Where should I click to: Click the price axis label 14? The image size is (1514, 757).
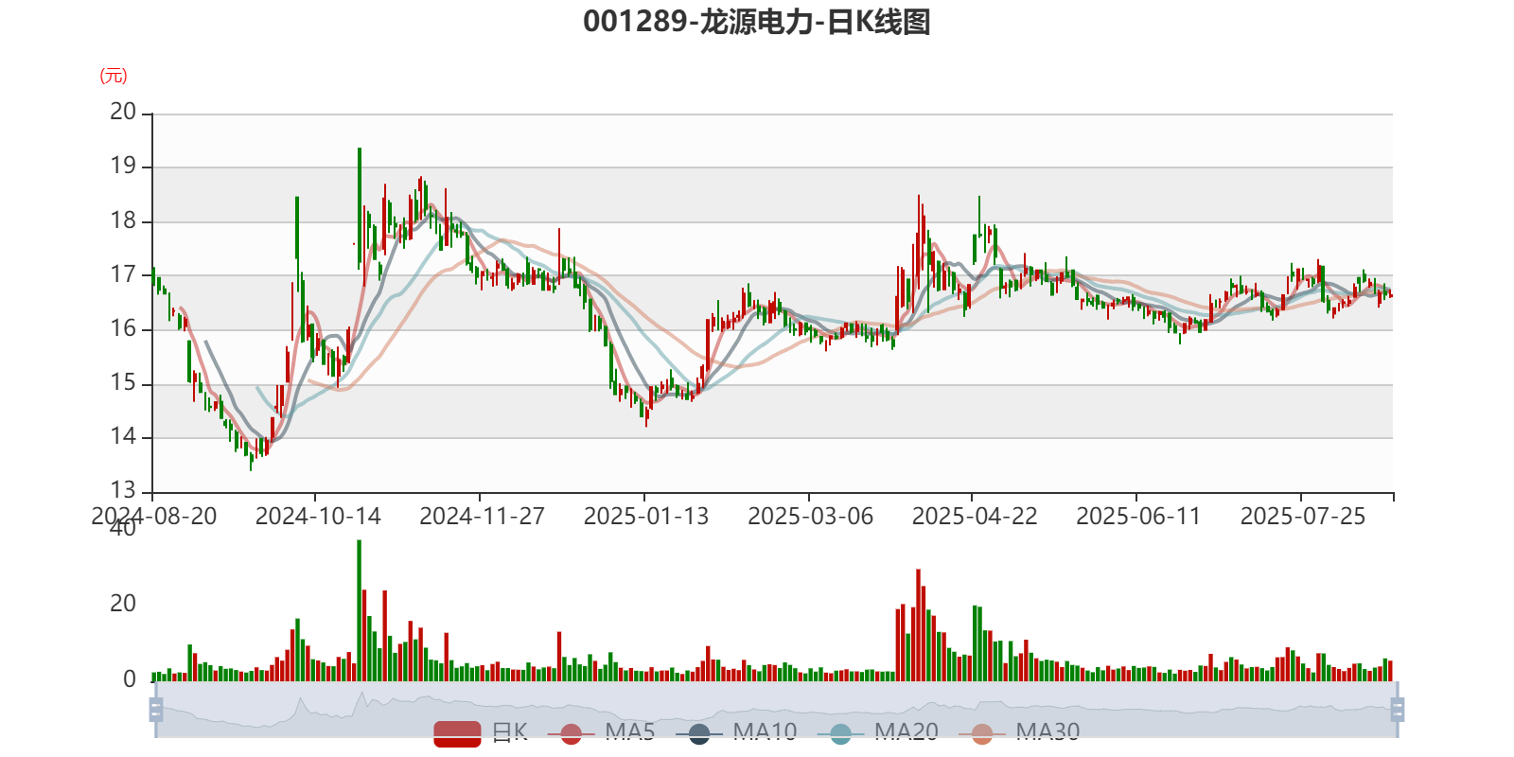[x=123, y=436]
